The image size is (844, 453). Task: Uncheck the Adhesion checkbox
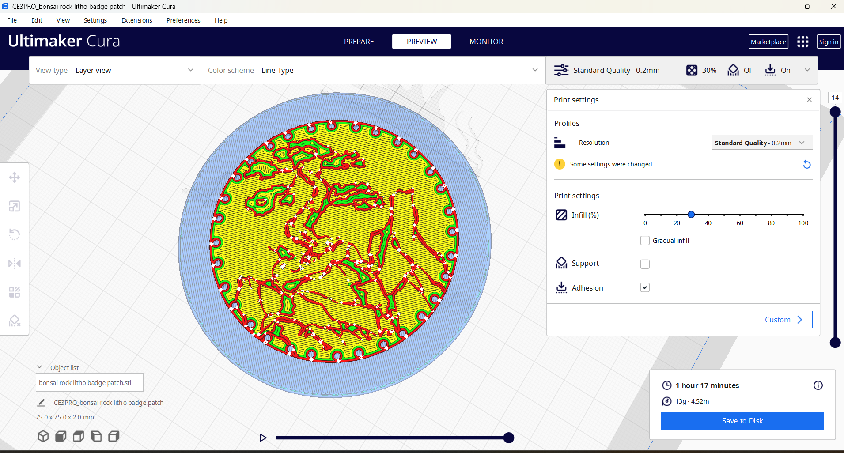[645, 287]
